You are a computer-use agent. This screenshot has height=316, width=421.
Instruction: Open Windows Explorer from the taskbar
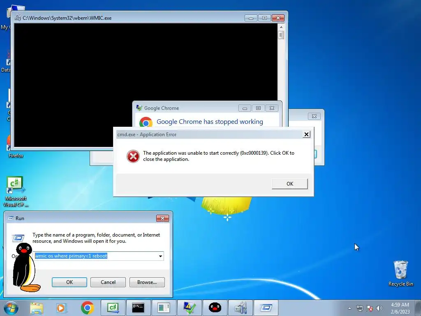[37, 308]
